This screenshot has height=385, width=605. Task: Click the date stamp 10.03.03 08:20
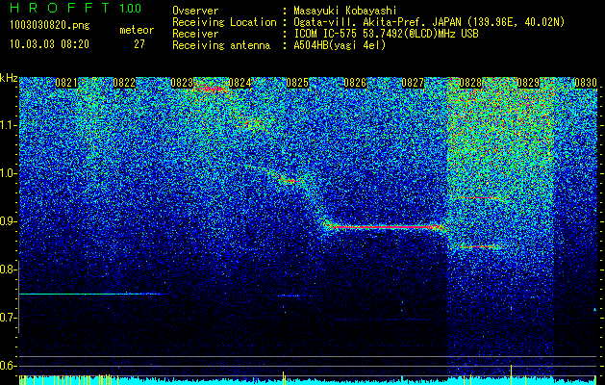(x=49, y=44)
